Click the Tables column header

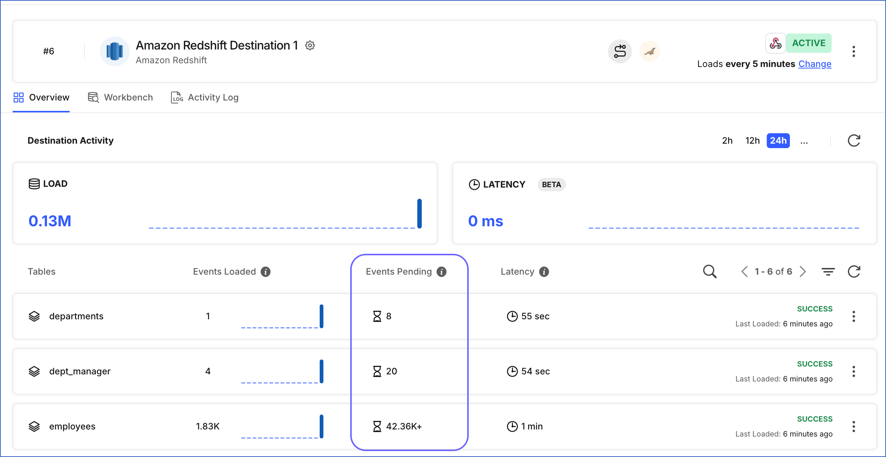click(x=41, y=272)
